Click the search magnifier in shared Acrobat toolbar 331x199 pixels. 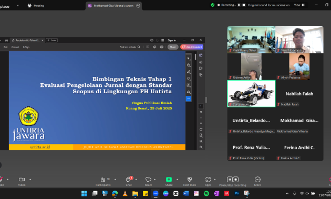(x=139, y=47)
